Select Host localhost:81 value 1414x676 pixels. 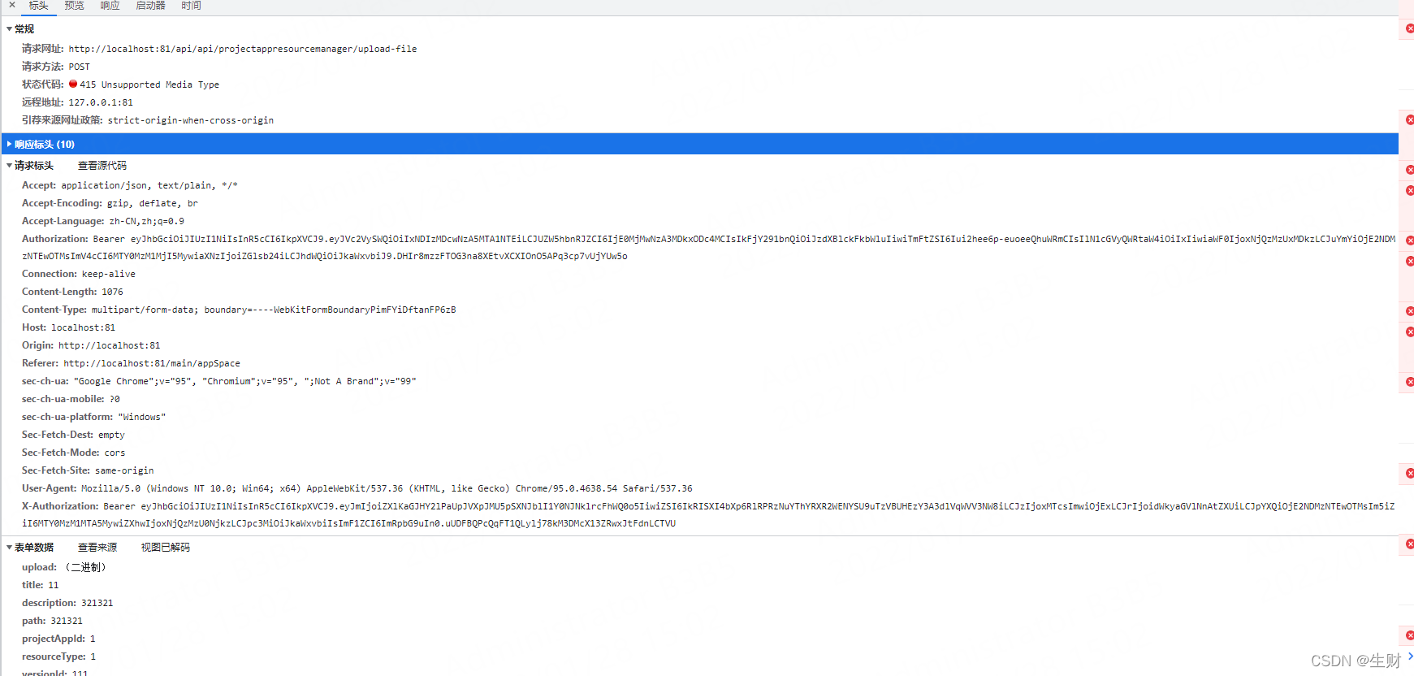pos(84,328)
